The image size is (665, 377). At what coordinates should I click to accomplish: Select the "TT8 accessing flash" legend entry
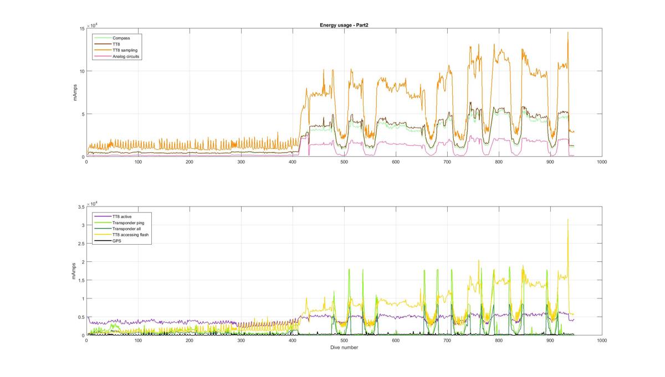[122, 235]
